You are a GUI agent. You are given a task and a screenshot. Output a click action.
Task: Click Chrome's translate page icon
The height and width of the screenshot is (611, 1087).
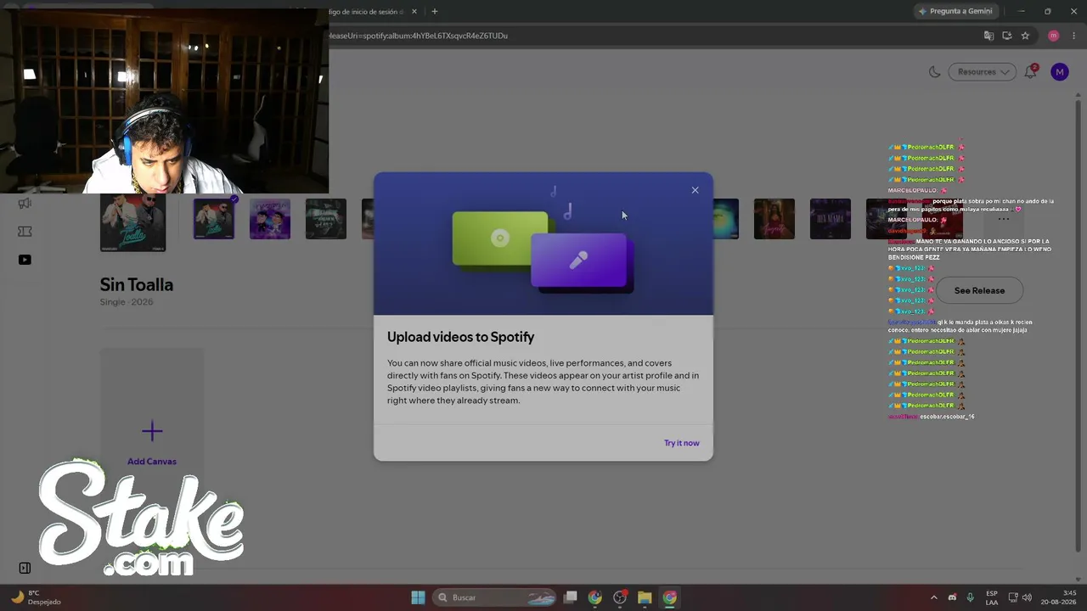tap(988, 36)
